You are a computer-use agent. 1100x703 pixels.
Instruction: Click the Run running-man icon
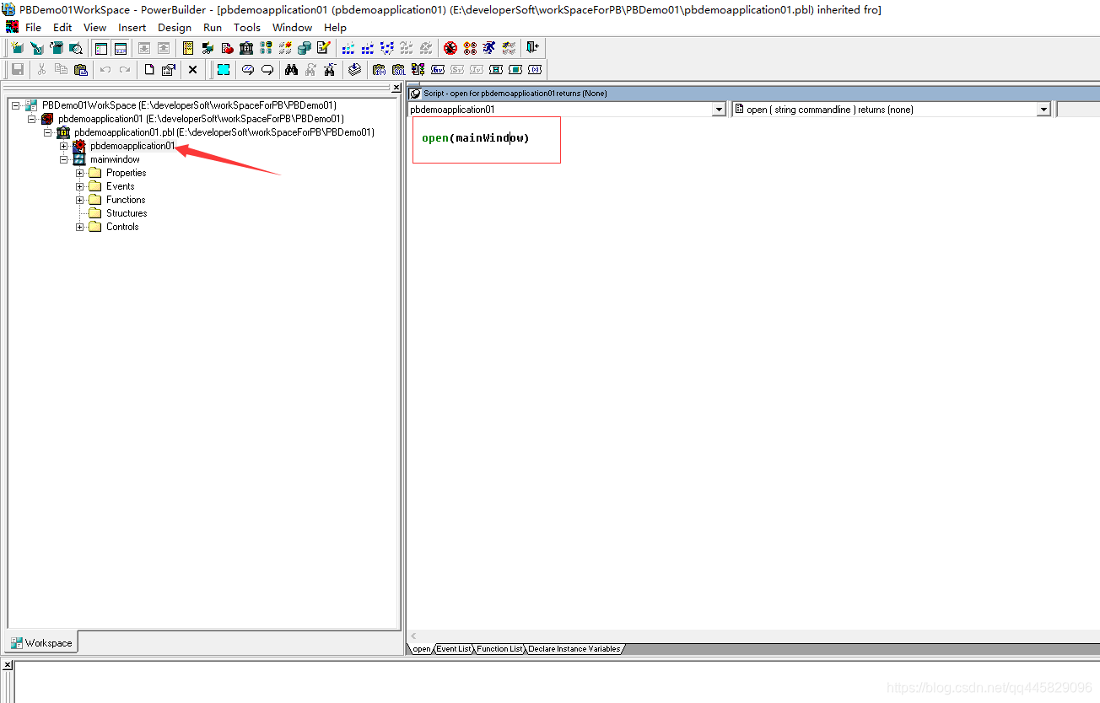pyautogui.click(x=489, y=48)
